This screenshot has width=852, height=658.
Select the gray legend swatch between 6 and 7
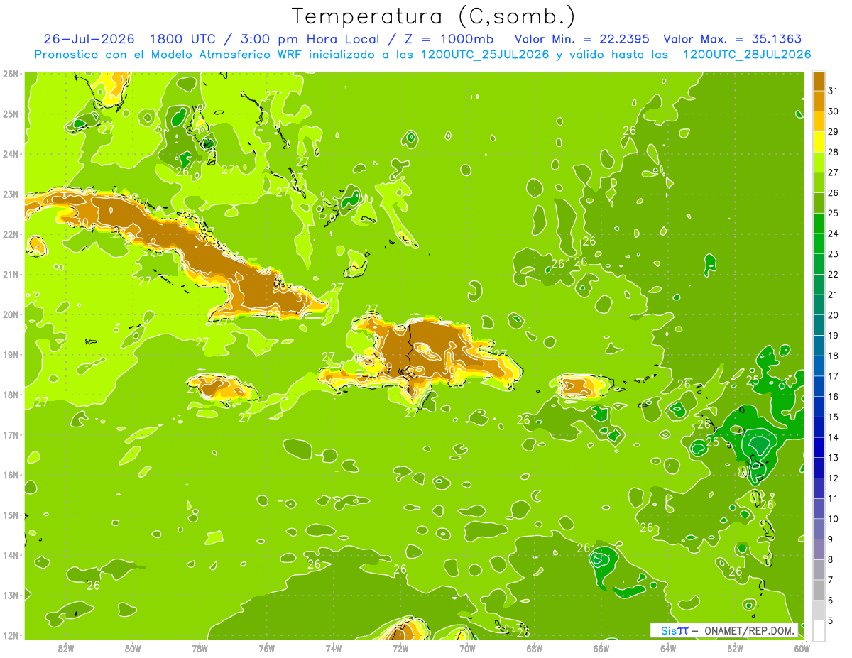click(x=819, y=590)
